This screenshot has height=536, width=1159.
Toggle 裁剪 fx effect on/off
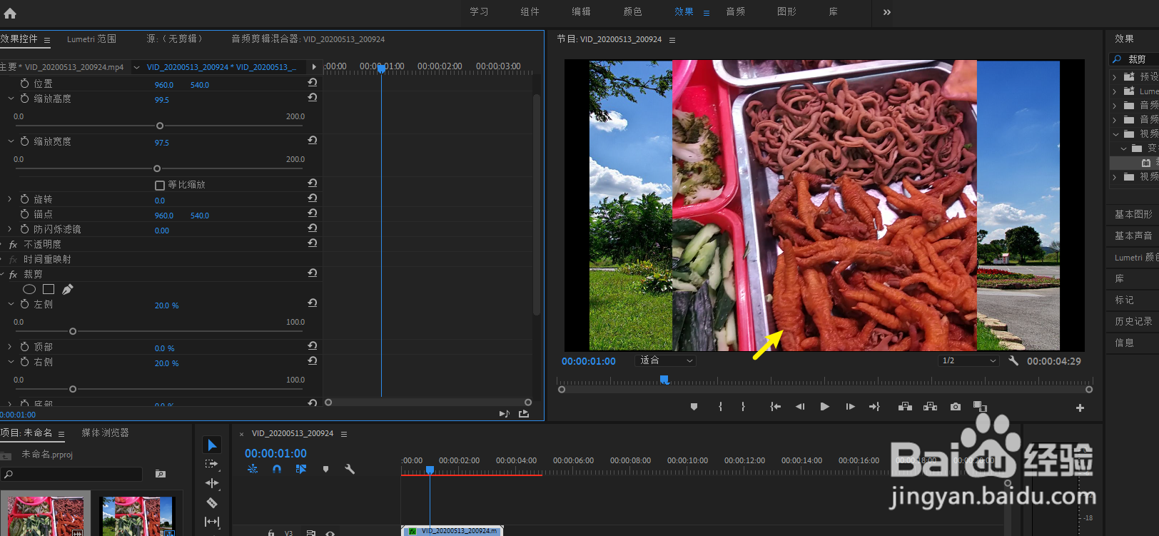point(13,274)
